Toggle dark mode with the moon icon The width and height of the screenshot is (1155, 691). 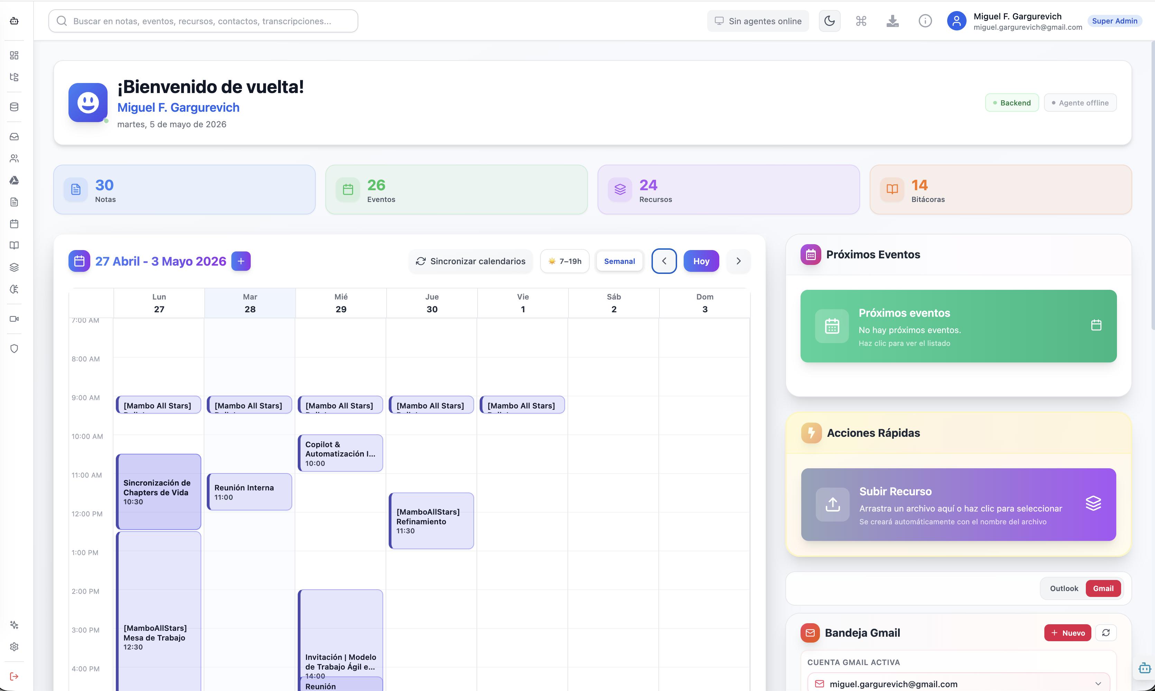(x=829, y=21)
